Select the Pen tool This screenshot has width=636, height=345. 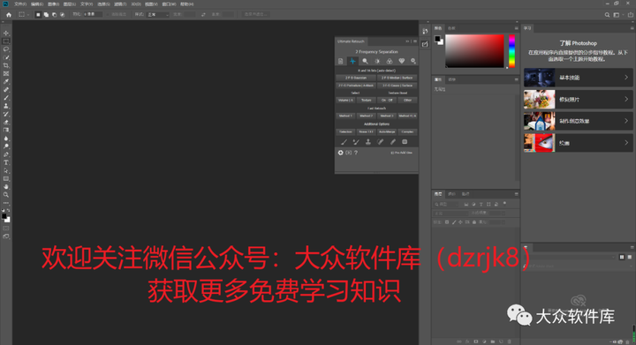point(6,154)
